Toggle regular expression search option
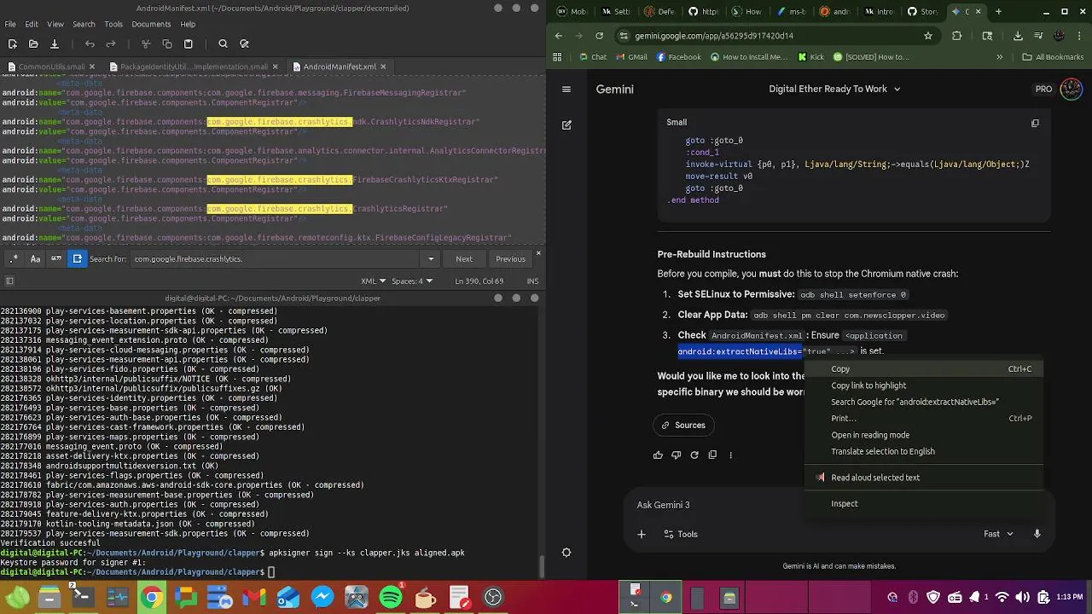Viewport: 1092px width, 614px height. click(15, 258)
